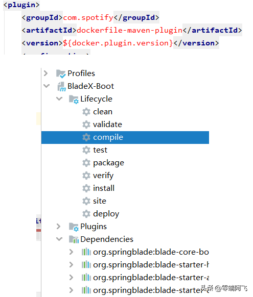
Task: Select the BladeX-Boot project label
Action: point(90,86)
